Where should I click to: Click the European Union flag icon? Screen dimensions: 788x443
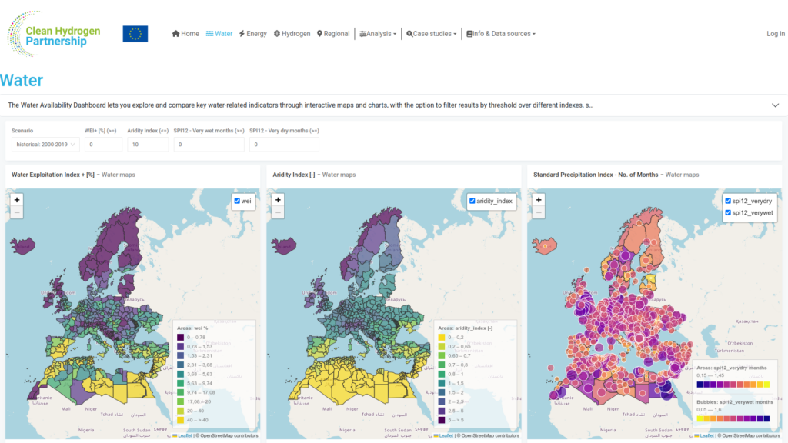[x=135, y=34]
